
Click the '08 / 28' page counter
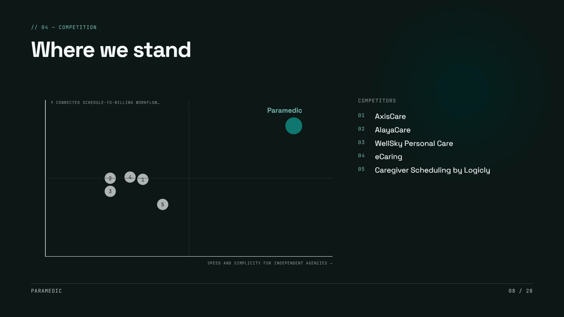[520, 291]
